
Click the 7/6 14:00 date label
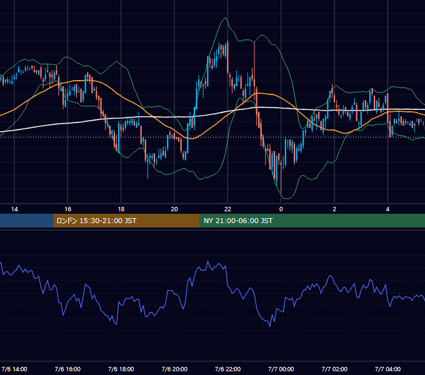(x=14, y=369)
